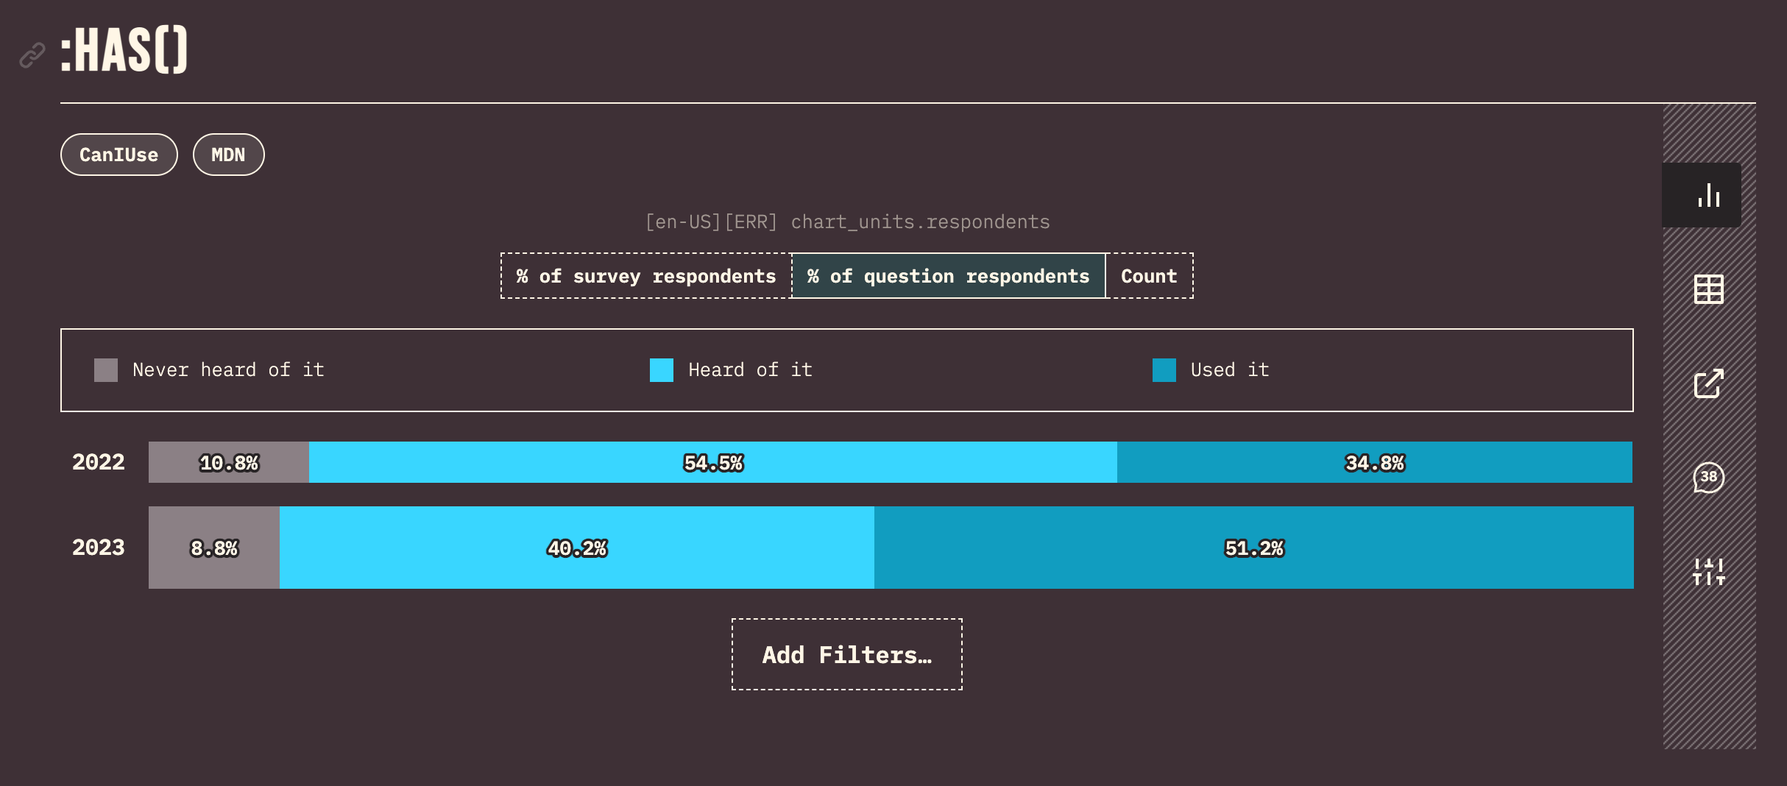Open the table data view
The height and width of the screenshot is (786, 1787).
[x=1708, y=289]
